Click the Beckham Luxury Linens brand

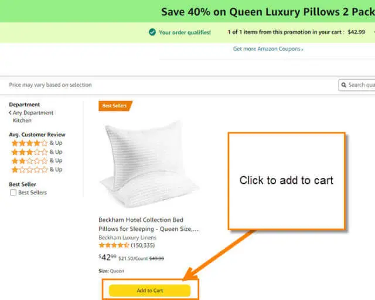(x=127, y=237)
